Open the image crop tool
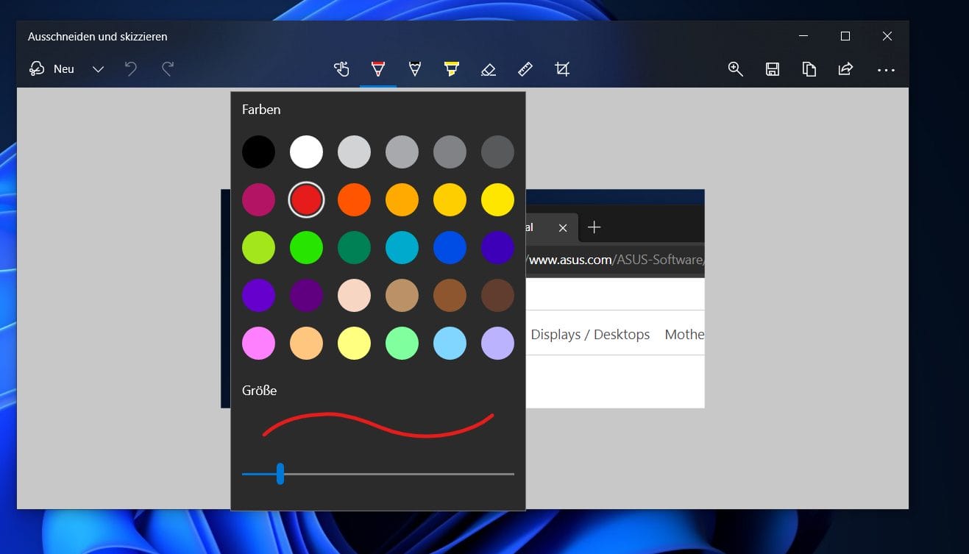This screenshot has height=554, width=969. [562, 68]
